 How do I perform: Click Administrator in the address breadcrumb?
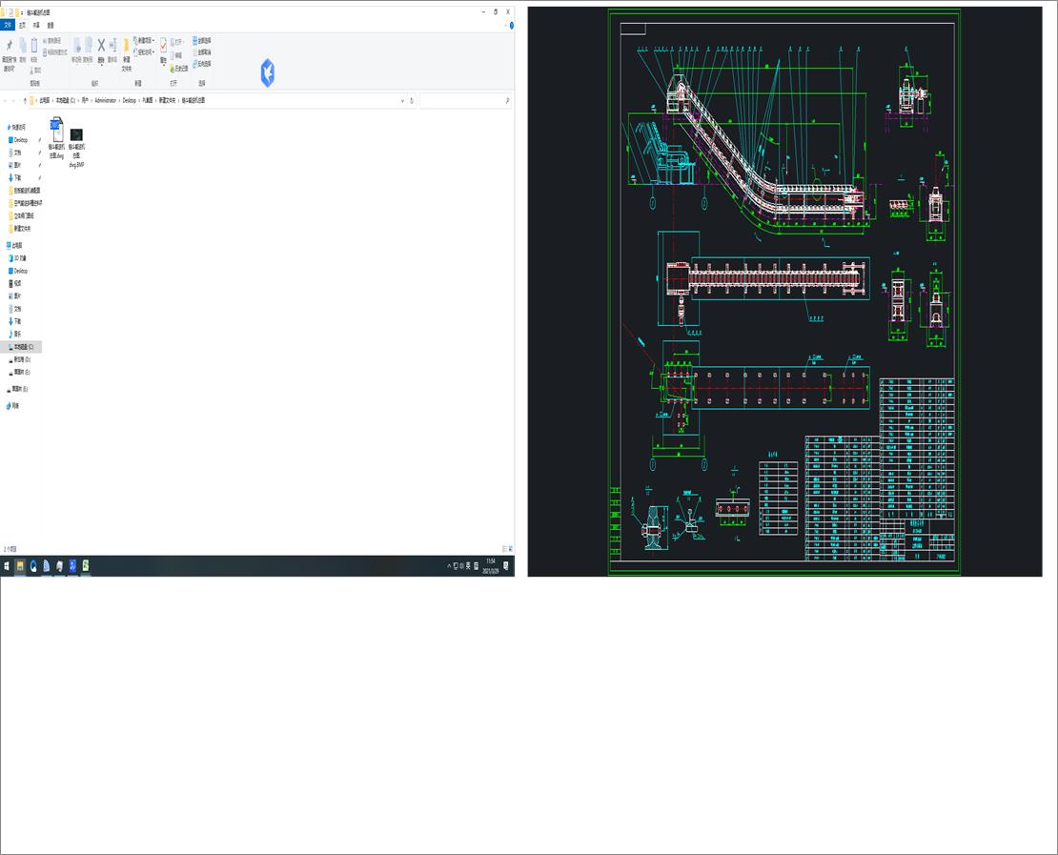(x=105, y=100)
